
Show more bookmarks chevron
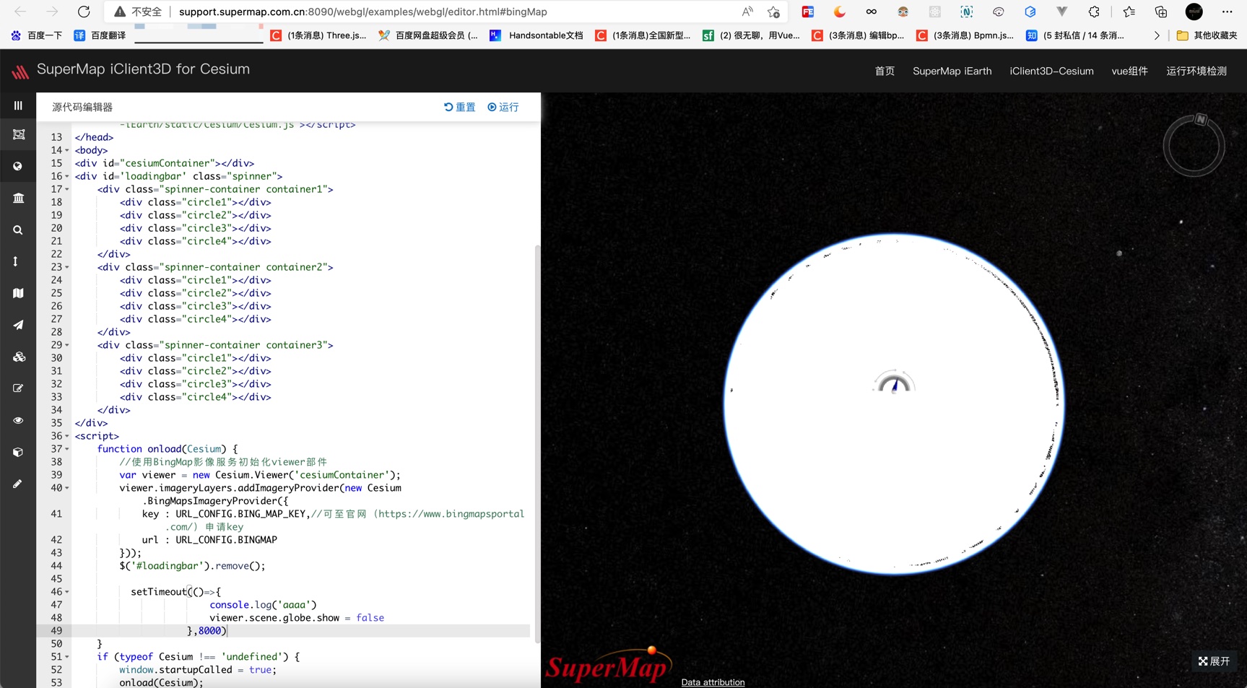(x=1157, y=35)
